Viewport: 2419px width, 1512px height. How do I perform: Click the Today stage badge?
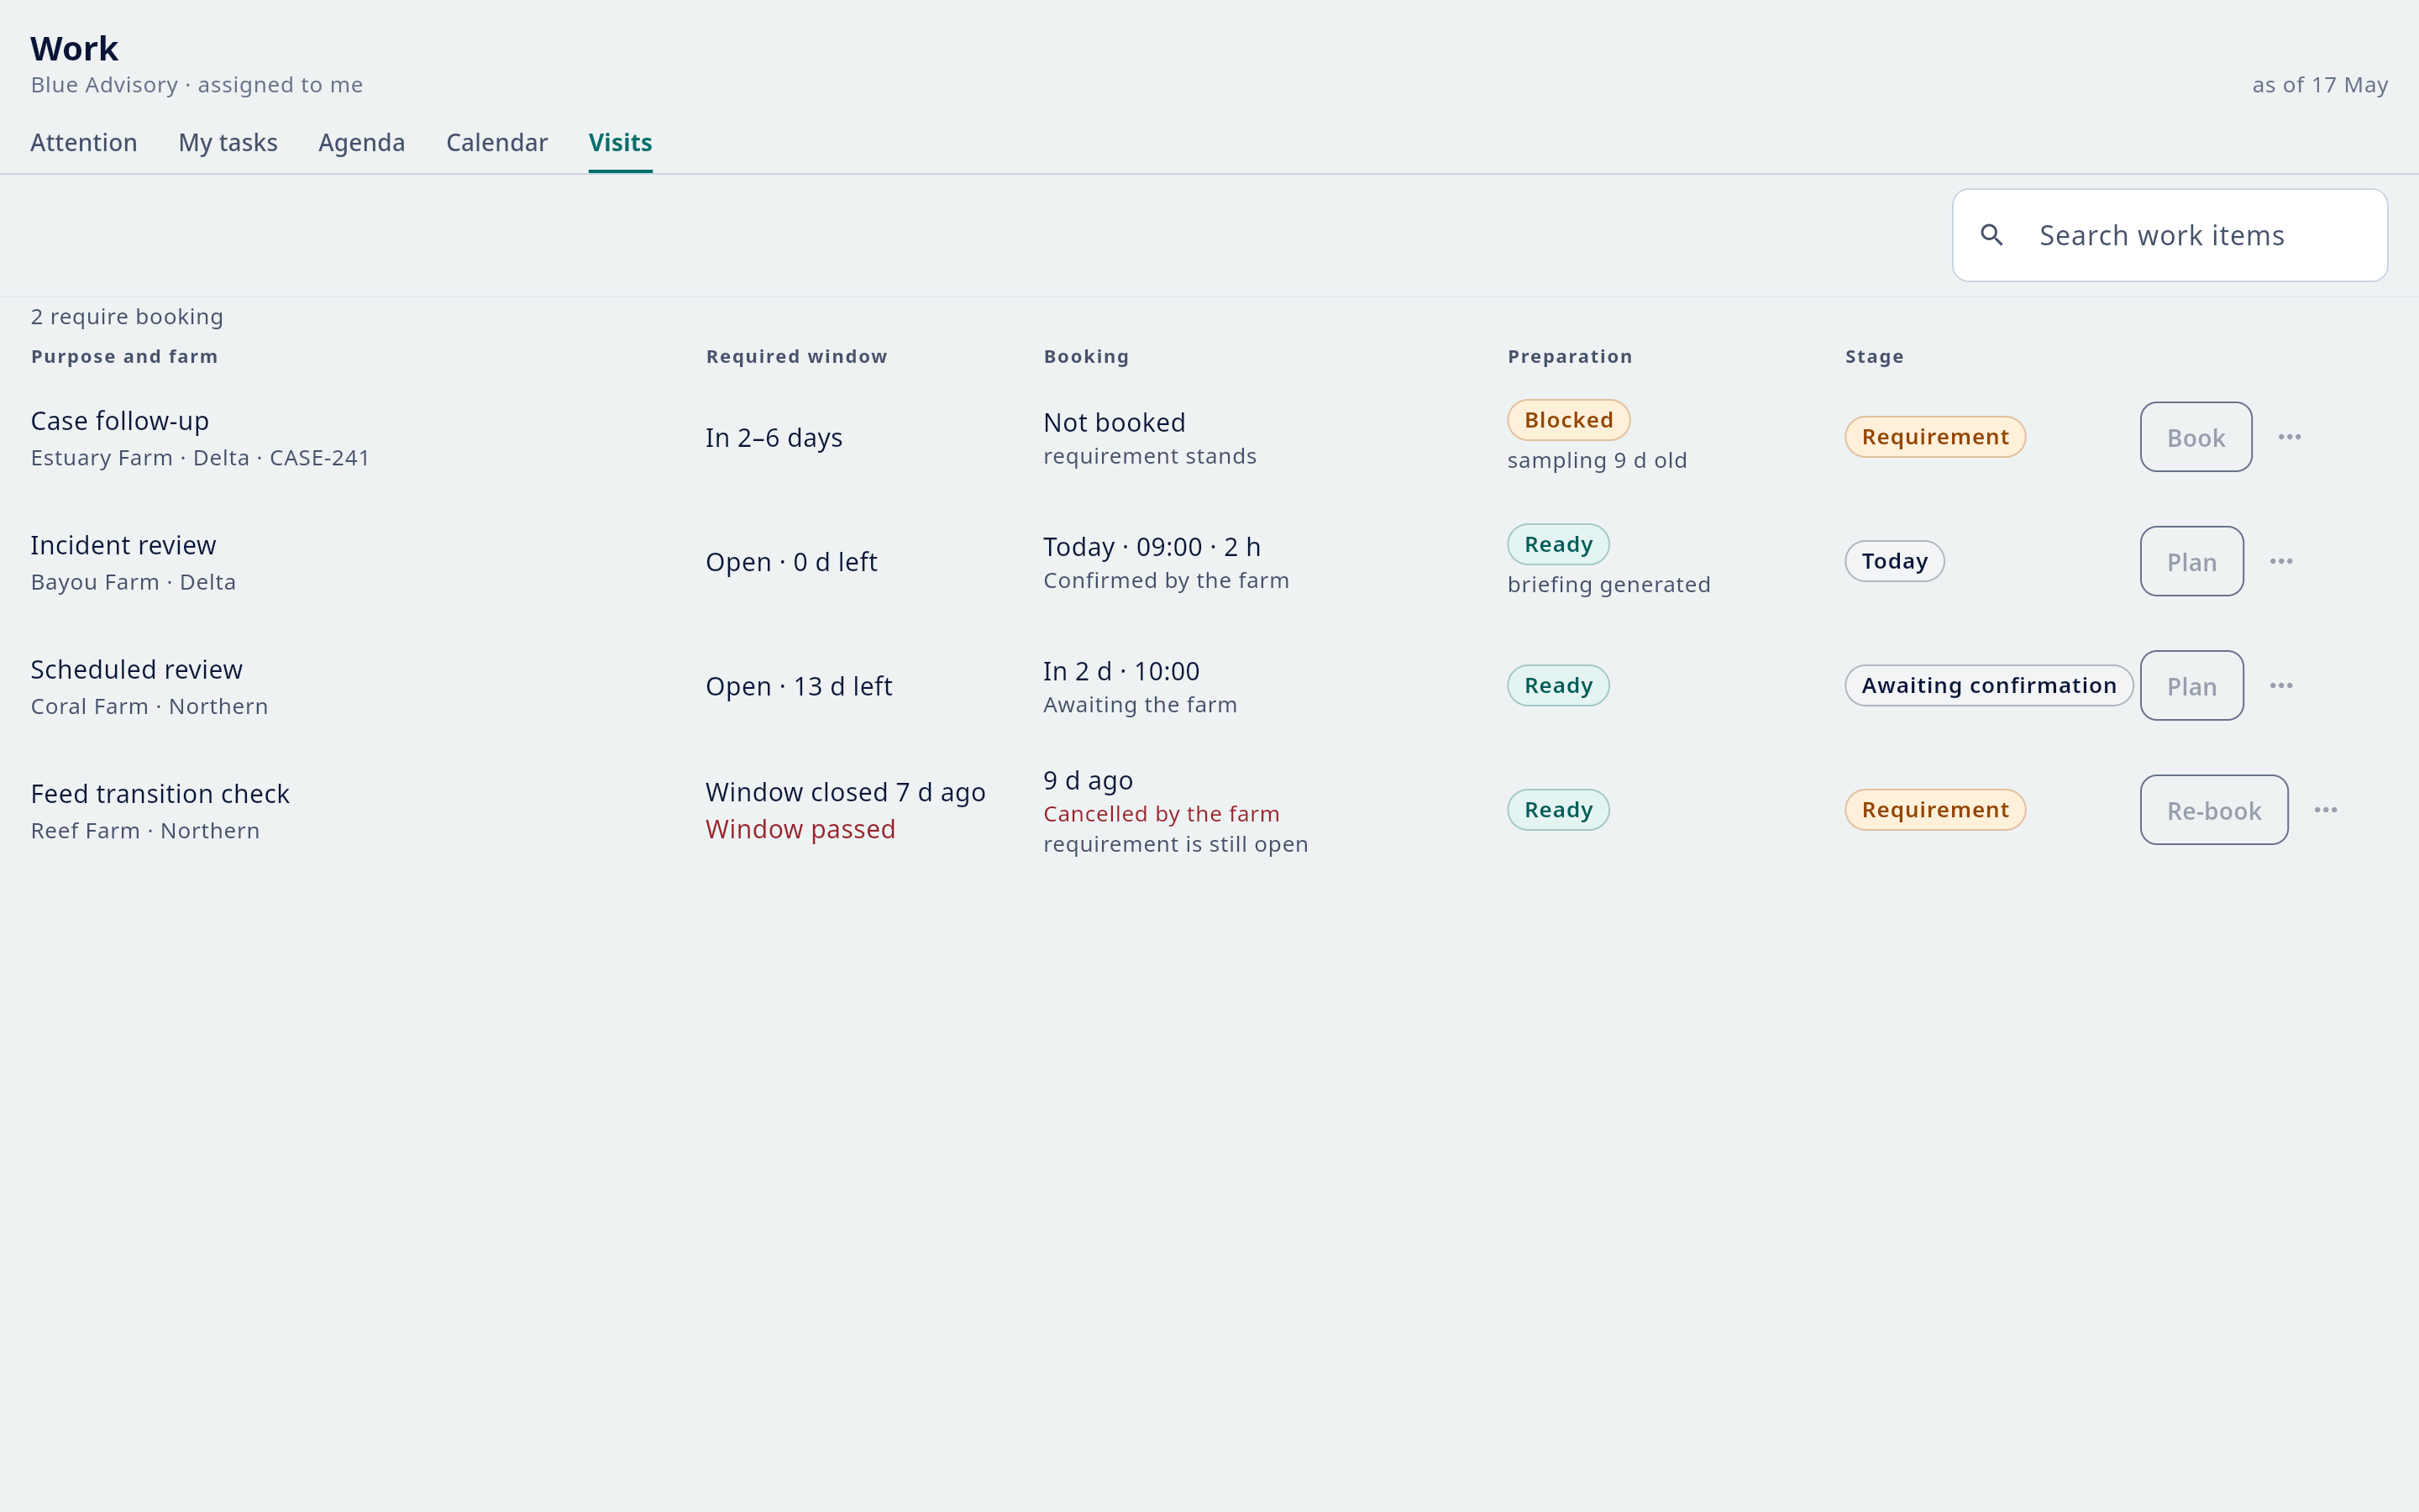tap(1894, 561)
